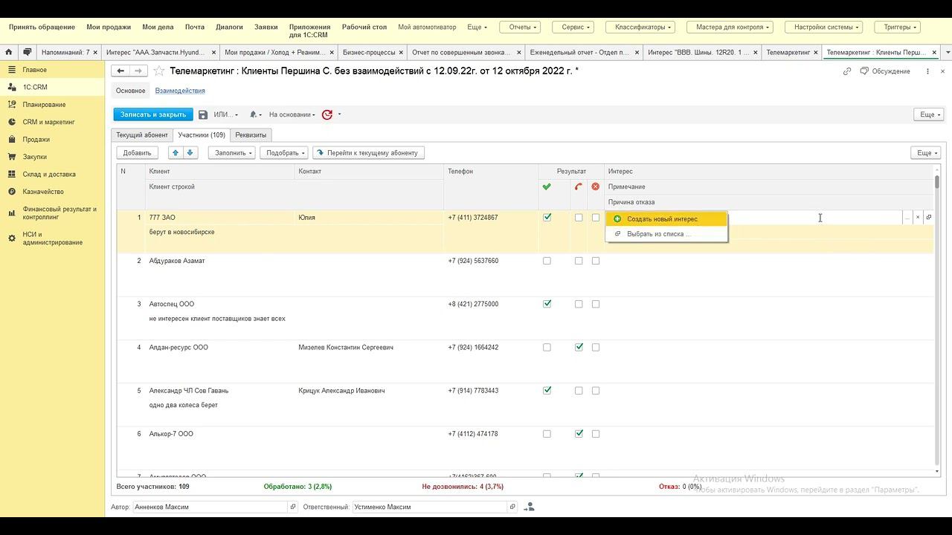
Task: Add document to favorites with star
Action: click(x=158, y=71)
